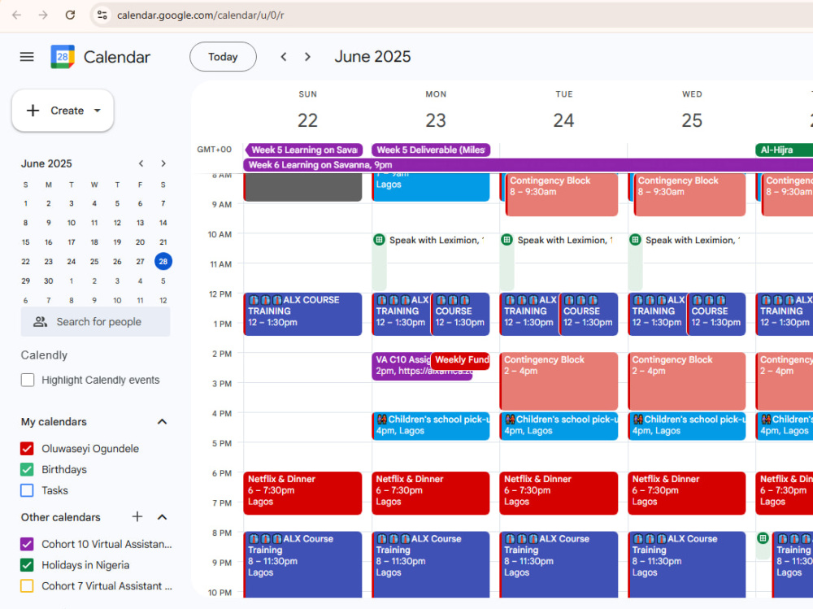Open Monday Weekly Fund event
Viewport: 813px width, 609px height.
tap(460, 361)
